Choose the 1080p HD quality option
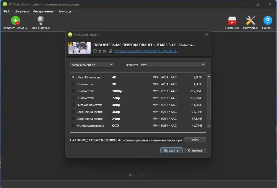 [x=73, y=91]
